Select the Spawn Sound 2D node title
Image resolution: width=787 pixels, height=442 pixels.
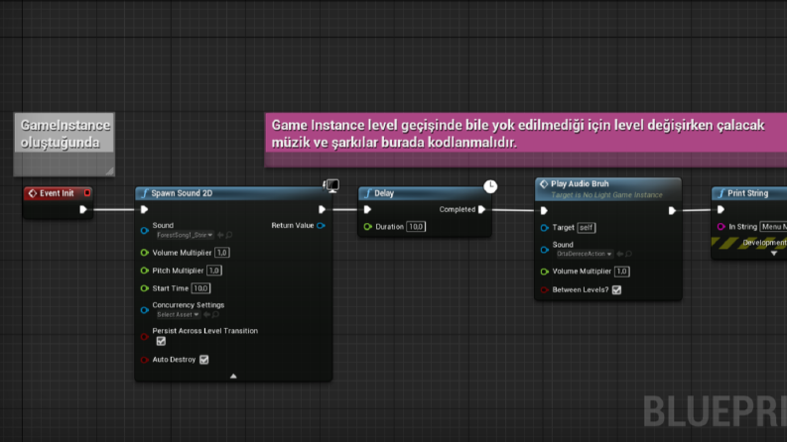click(x=182, y=193)
